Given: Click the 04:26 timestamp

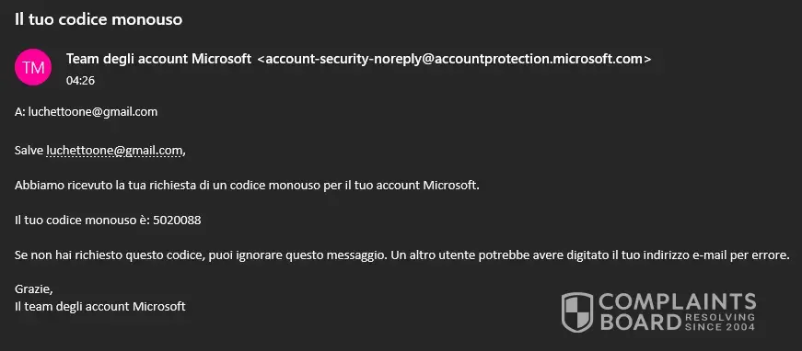Looking at the screenshot, I should [80, 81].
